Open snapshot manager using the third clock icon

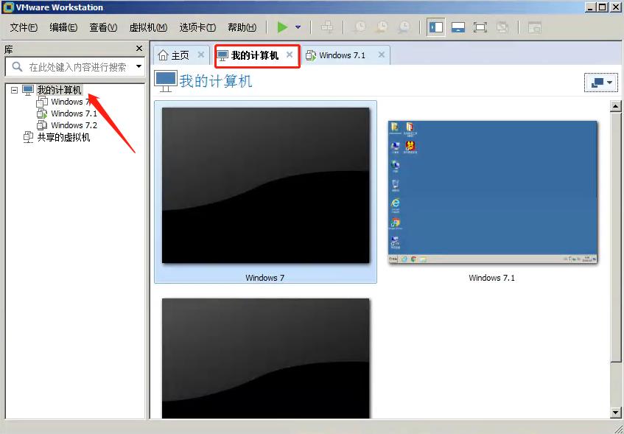(x=404, y=27)
